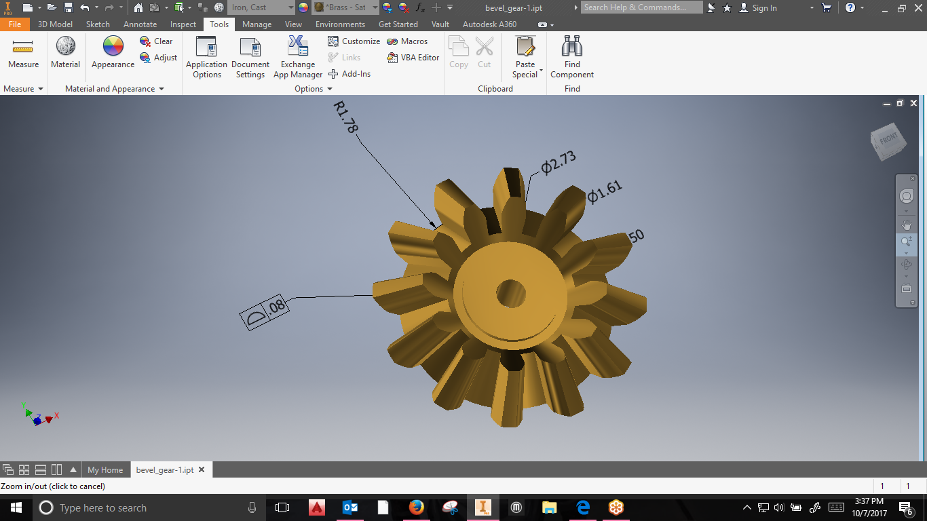Viewport: 927px width, 521px height.
Task: Expand the Undo history dropdown arrow
Action: point(96,7)
